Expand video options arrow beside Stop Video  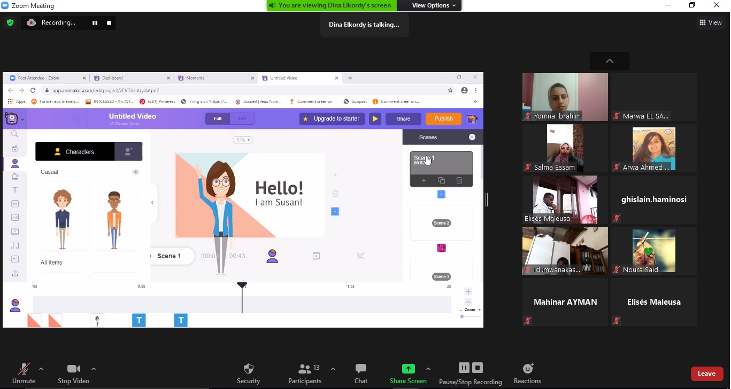coord(94,369)
